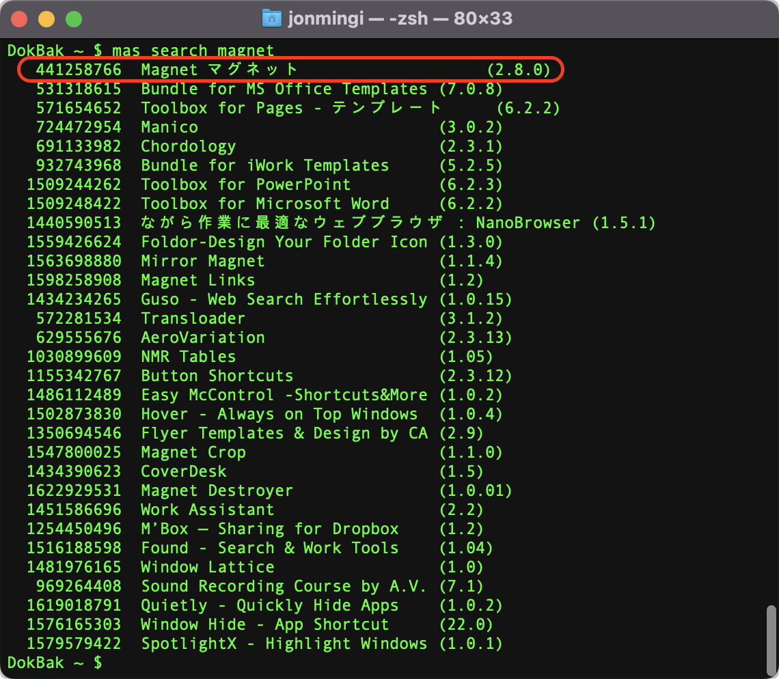Click app ID 1502873830
Viewport: 779px width, 679px height.
click(x=74, y=414)
